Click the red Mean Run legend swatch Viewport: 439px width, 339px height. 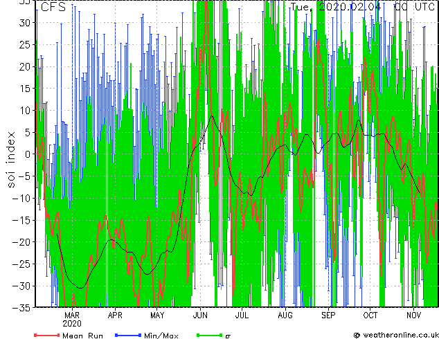coord(47,335)
